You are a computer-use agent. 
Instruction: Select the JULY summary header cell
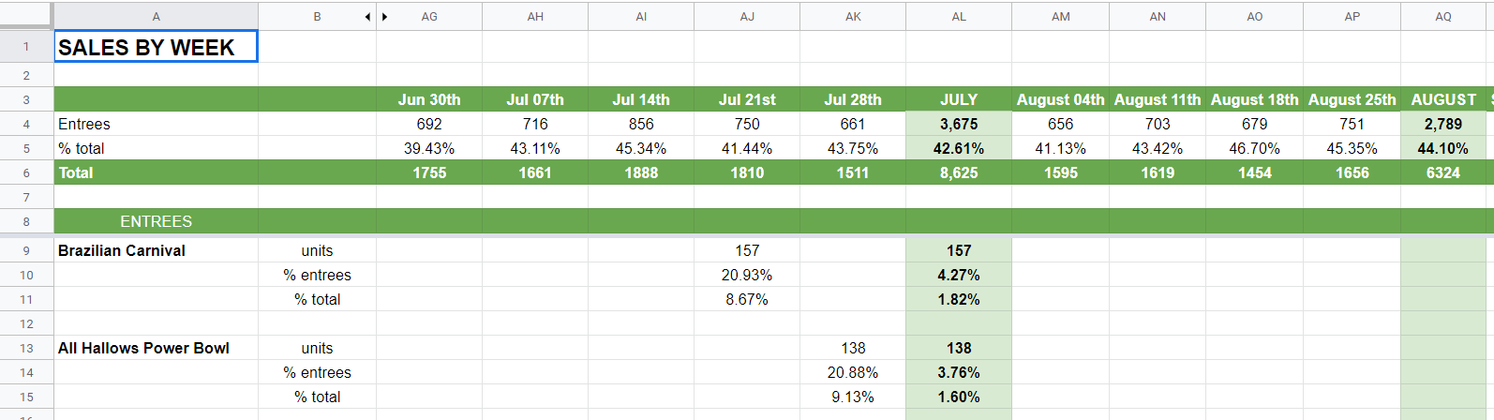tap(959, 99)
